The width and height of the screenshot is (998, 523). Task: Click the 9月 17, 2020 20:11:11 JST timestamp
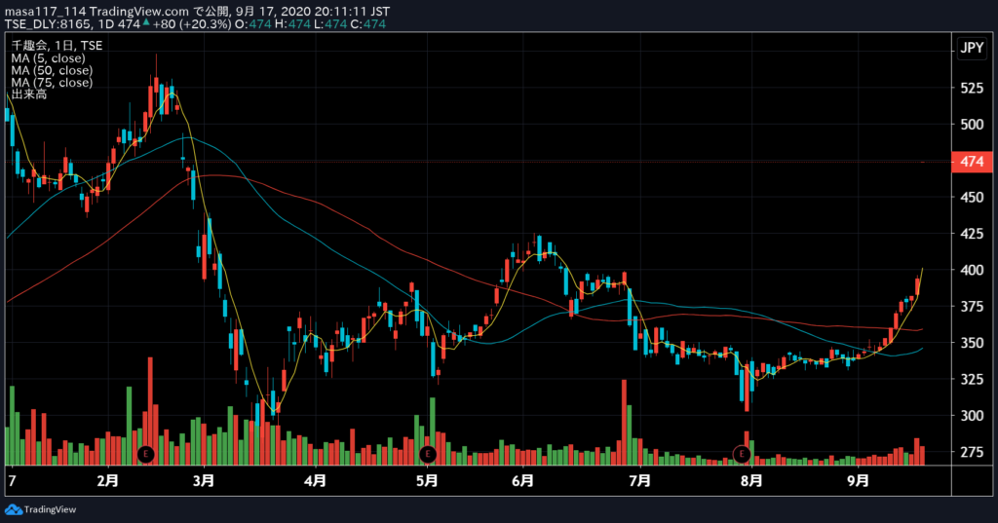pyautogui.click(x=313, y=12)
